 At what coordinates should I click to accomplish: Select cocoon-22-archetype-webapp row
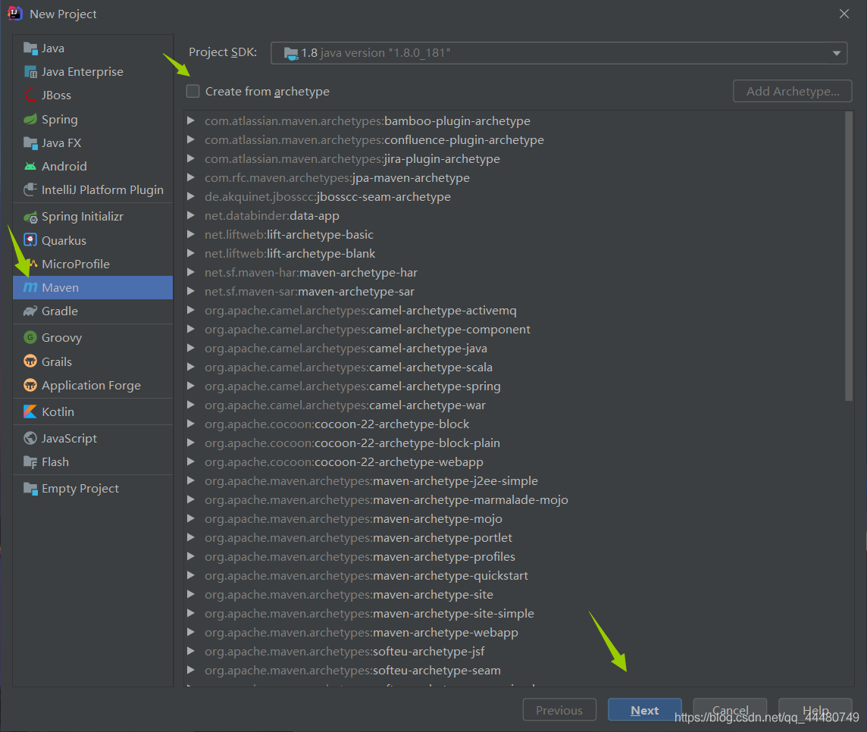515,461
